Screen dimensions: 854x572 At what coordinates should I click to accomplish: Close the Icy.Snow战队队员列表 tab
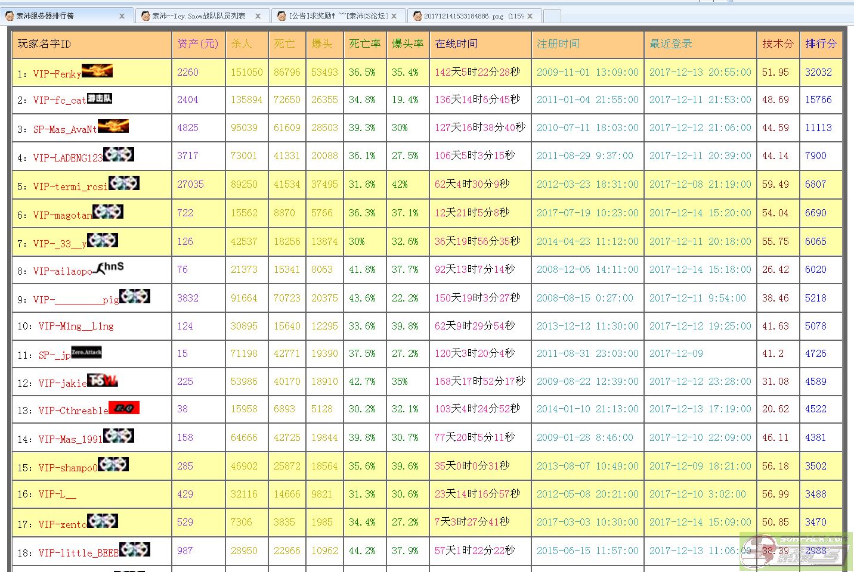(258, 16)
